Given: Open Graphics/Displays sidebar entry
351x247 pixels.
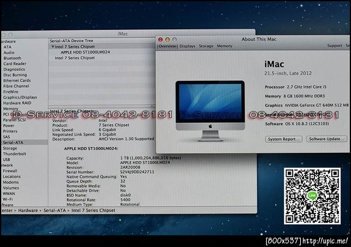Looking at the screenshot, I should pos(20,97).
